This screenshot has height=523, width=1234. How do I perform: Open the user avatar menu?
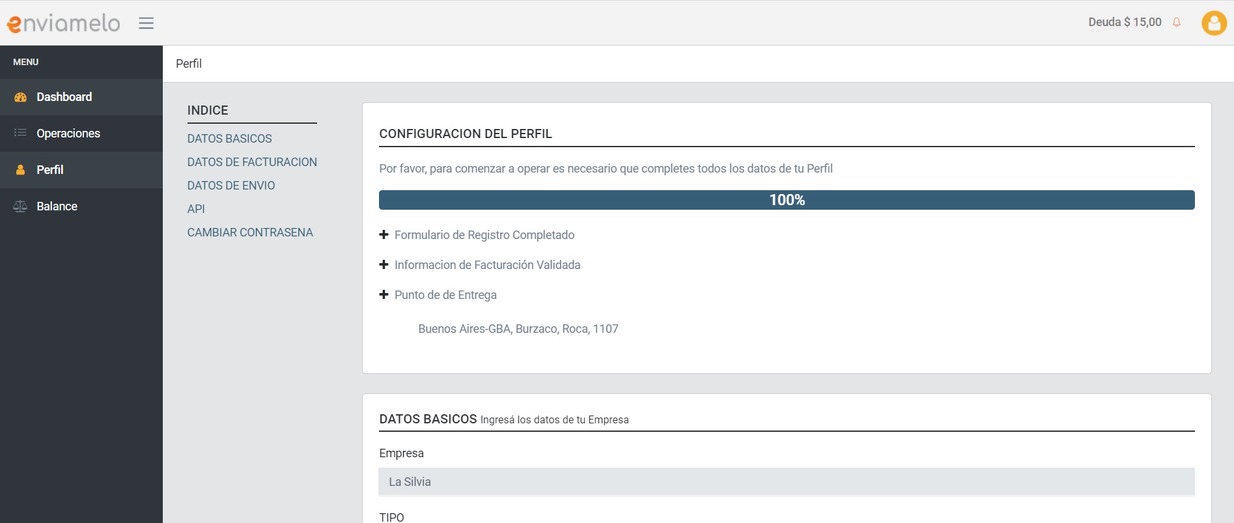coord(1214,23)
